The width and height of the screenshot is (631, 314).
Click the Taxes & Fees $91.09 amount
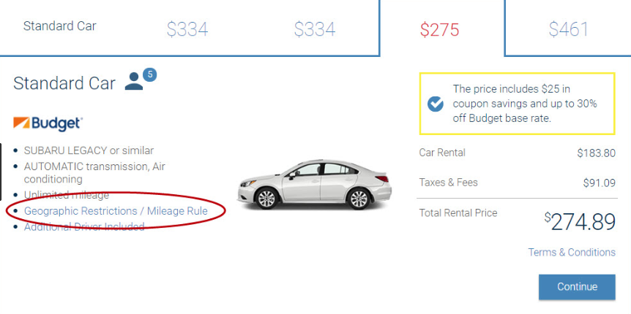pos(600,183)
